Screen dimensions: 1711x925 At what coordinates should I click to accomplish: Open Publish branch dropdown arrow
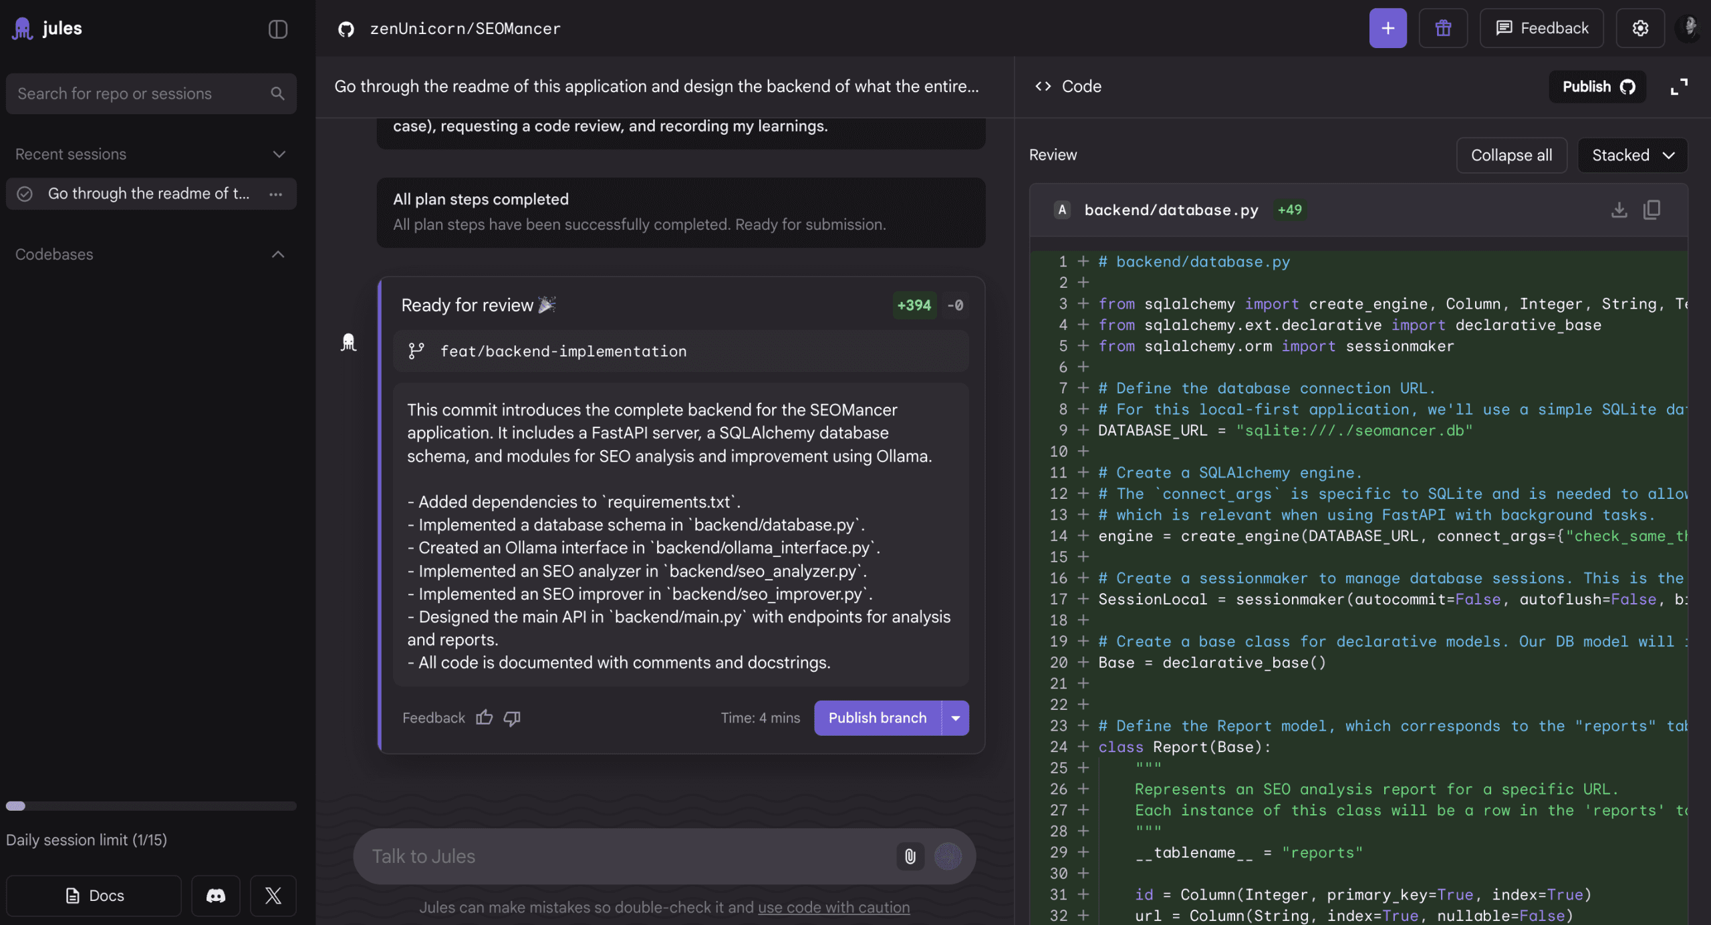tap(956, 718)
